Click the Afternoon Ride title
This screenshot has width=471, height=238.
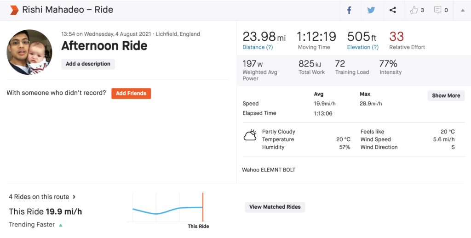pos(104,46)
